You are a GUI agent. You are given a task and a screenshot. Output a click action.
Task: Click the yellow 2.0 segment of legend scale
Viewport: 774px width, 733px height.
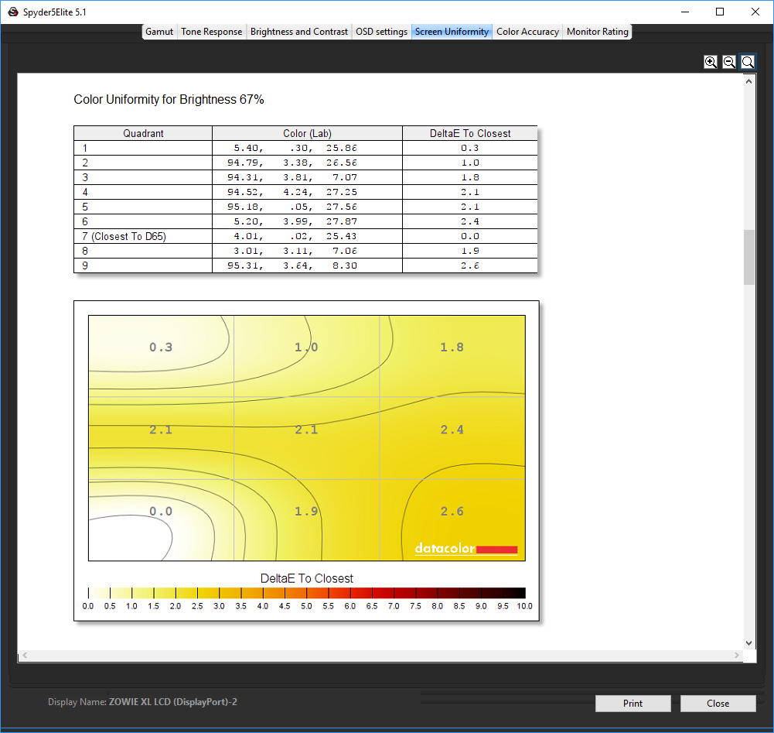coord(186,593)
